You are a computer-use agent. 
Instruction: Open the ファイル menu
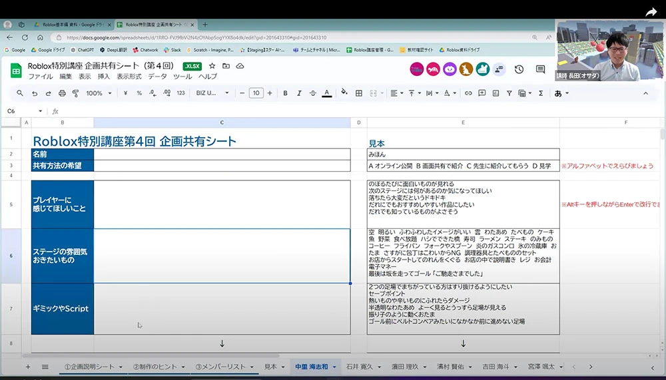tap(41, 77)
